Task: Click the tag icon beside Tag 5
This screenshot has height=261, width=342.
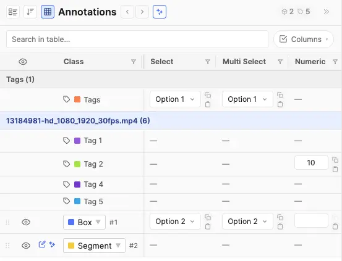Action: (x=67, y=201)
